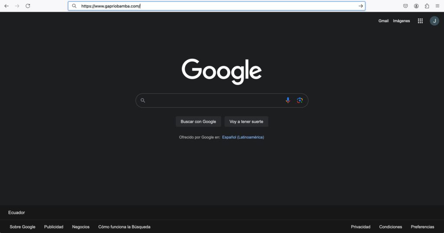Click the browser forward arrow

click(17, 6)
